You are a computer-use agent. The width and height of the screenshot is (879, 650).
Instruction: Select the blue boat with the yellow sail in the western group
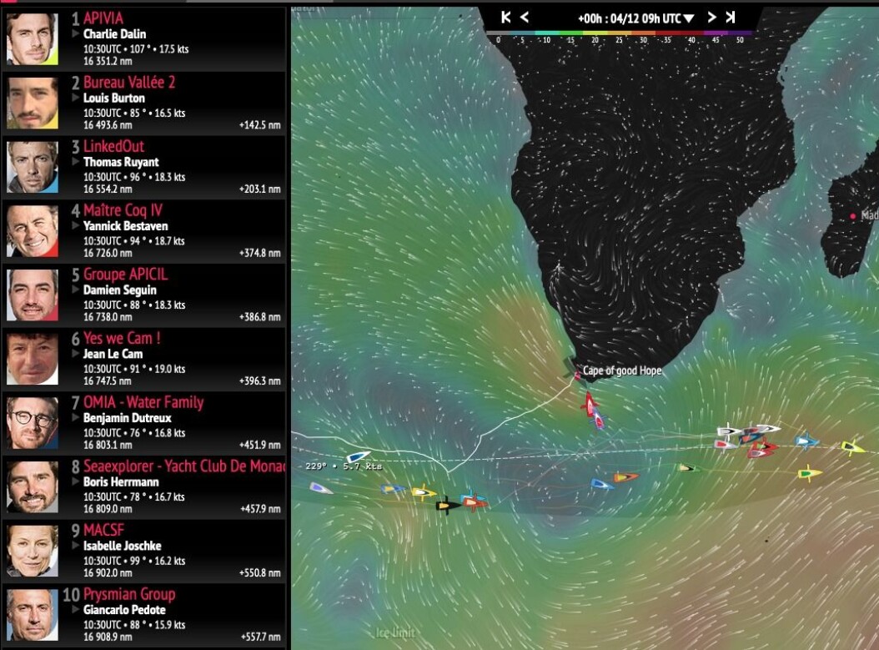tap(393, 490)
